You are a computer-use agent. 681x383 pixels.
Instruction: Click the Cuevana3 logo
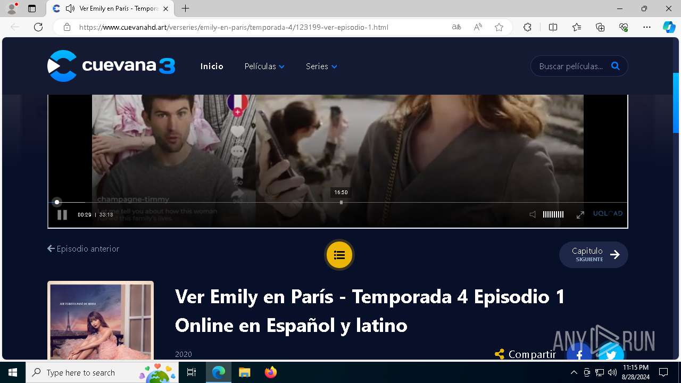(x=111, y=66)
